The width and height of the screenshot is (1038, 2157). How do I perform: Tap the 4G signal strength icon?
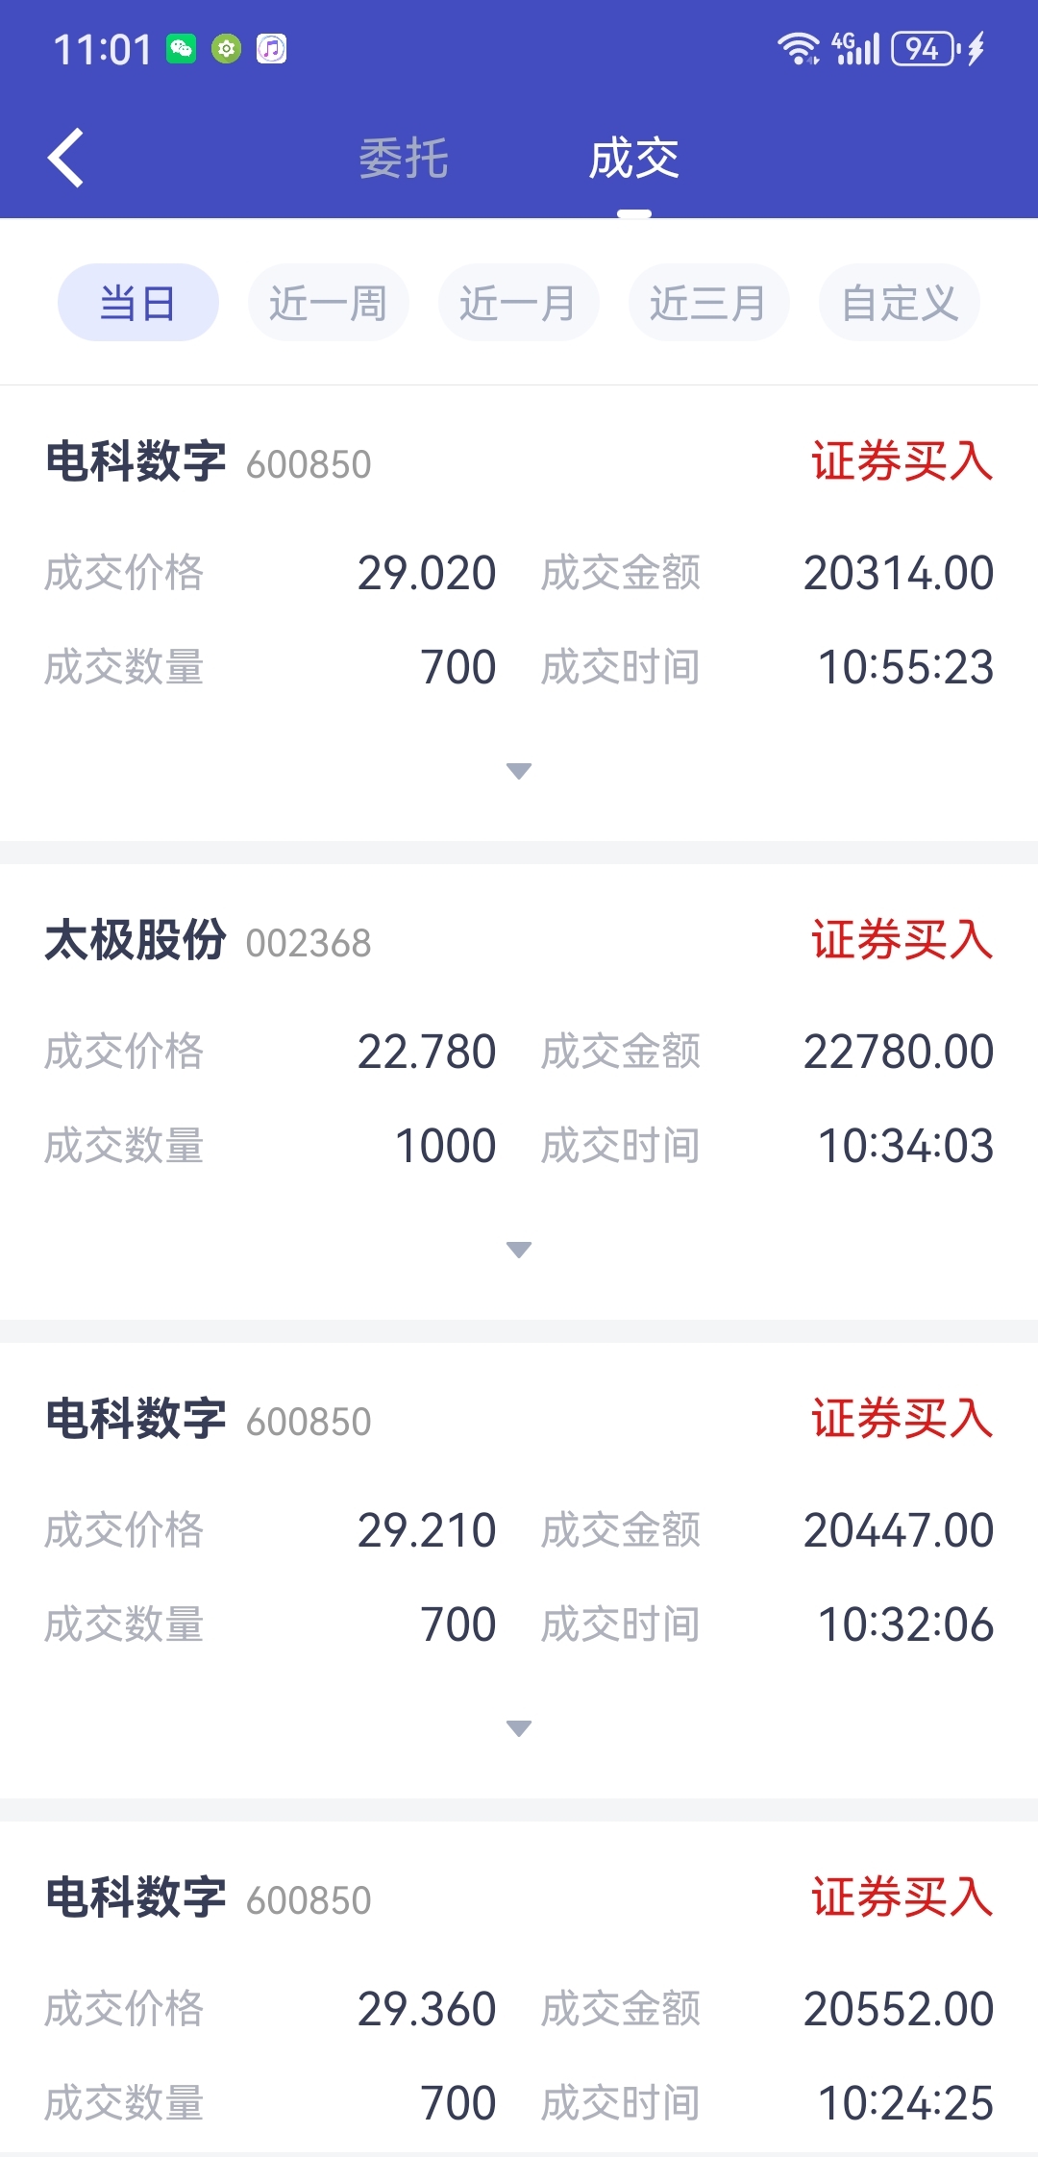point(855,48)
